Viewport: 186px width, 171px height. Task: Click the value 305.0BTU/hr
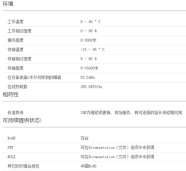point(91,87)
